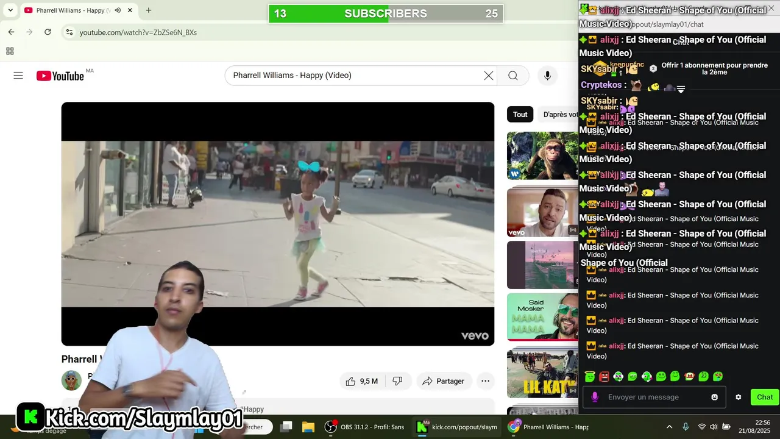The height and width of the screenshot is (439, 780).
Task: Click the Vevo logo in player
Action: click(475, 336)
